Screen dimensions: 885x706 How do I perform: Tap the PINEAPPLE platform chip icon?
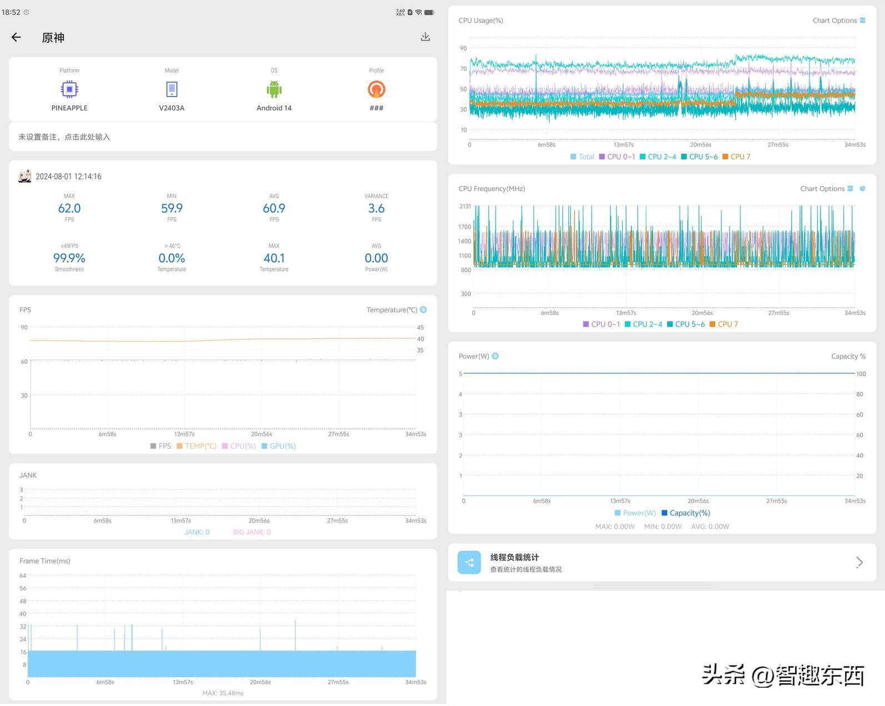(69, 89)
